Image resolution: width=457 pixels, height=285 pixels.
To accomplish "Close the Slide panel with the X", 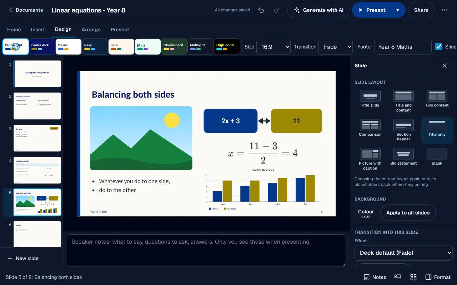I will (x=445, y=66).
